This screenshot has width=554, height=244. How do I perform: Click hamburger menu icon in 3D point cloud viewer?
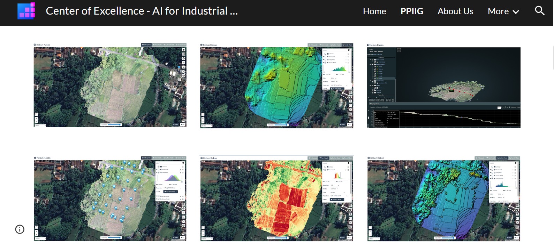(x=399, y=50)
